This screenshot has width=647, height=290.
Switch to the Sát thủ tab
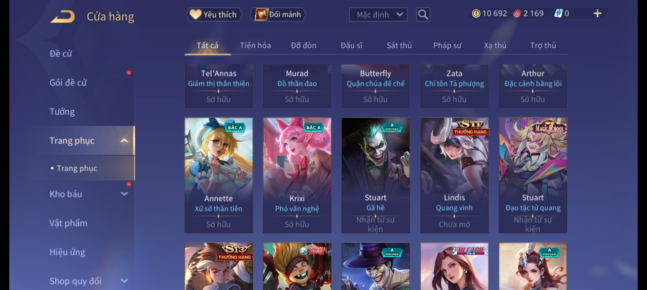pyautogui.click(x=399, y=45)
